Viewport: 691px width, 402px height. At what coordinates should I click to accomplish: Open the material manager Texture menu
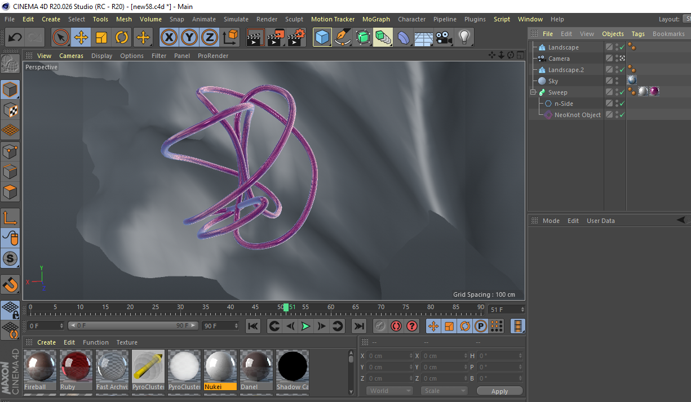pyautogui.click(x=127, y=342)
